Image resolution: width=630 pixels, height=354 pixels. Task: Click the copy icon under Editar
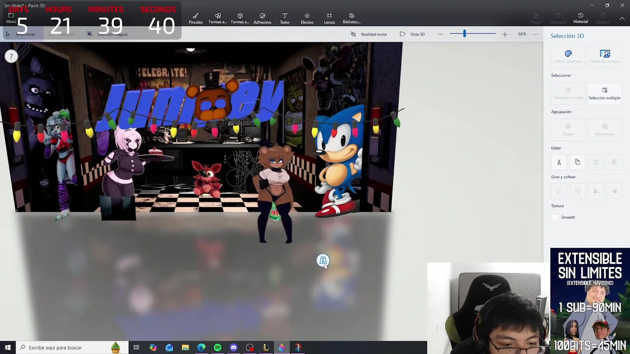coord(577,162)
